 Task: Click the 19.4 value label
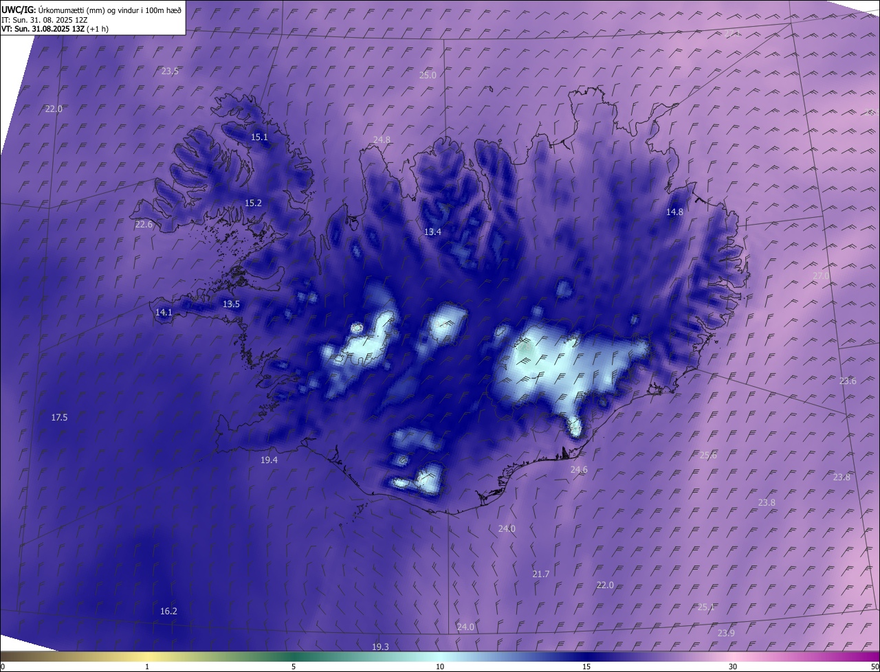269,460
